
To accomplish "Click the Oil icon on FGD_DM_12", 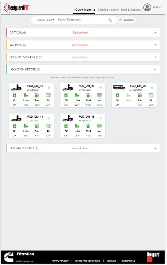I will pos(15,95).
